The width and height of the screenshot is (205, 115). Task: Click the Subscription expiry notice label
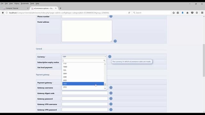48,62
